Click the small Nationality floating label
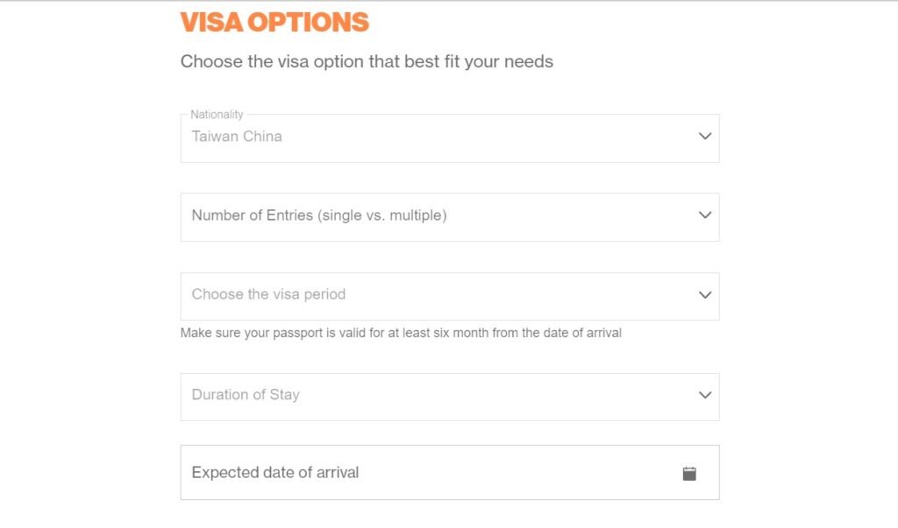Screen dimensions: 898x528 [217, 115]
